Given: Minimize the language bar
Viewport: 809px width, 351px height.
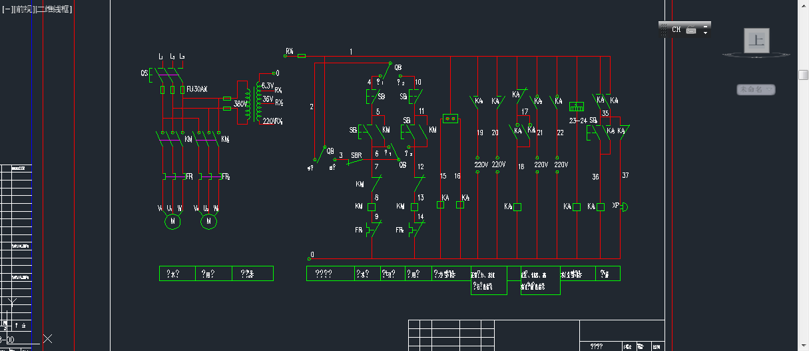Looking at the screenshot, I should click(706, 25).
